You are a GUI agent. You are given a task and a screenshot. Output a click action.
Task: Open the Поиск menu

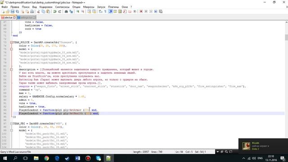tap(26, 7)
